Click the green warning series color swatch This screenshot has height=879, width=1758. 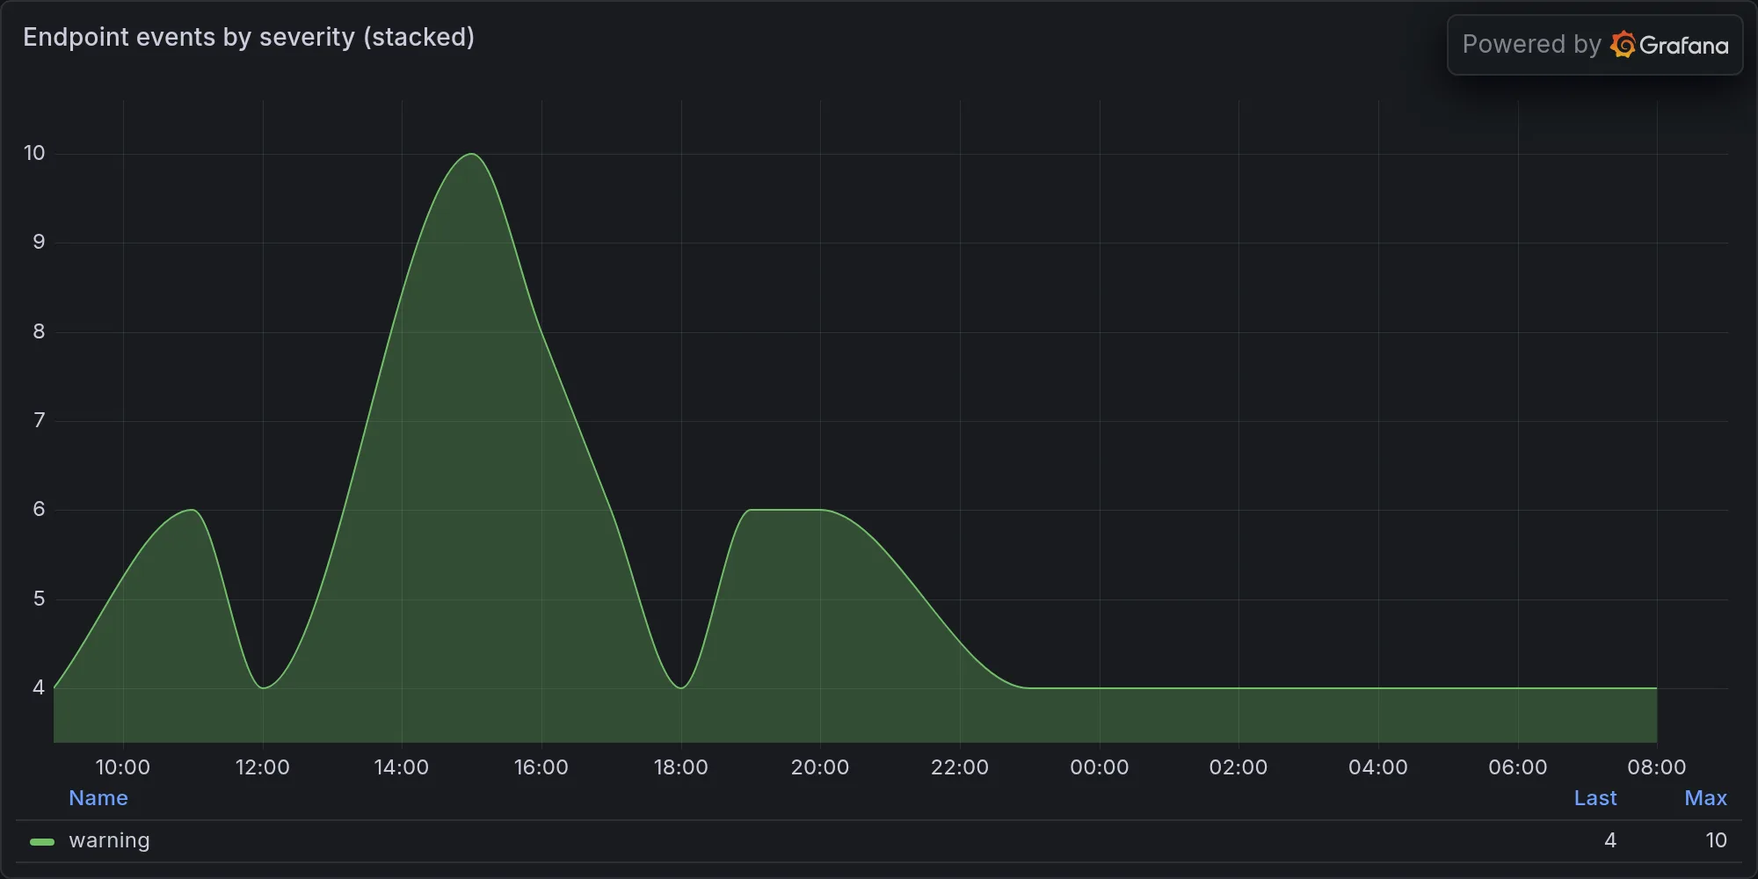(x=42, y=842)
